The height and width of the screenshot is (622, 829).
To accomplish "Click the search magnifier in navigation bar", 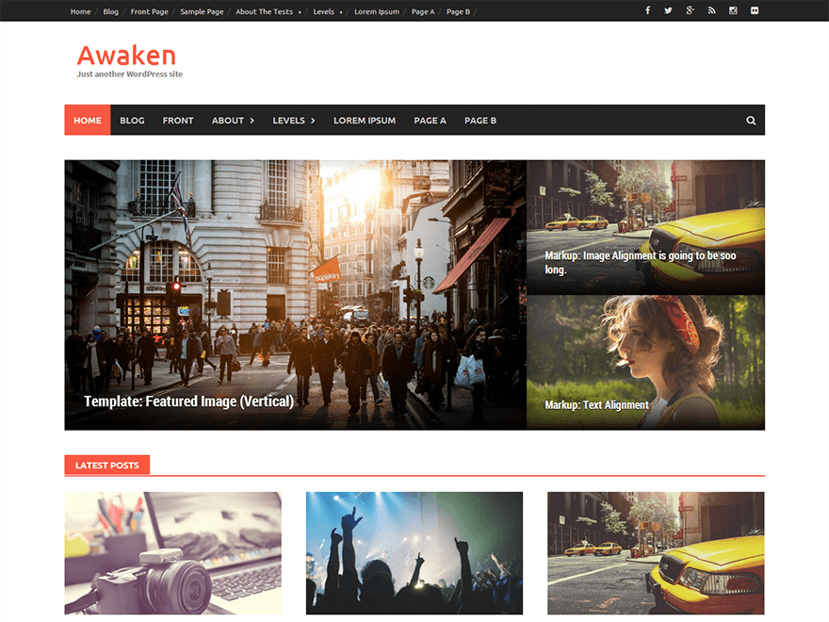I will tap(751, 120).
